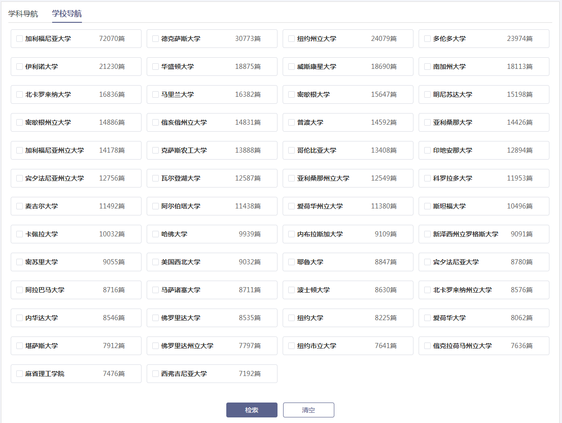Tick the 波士顿大学 checkbox

pyautogui.click(x=291, y=290)
